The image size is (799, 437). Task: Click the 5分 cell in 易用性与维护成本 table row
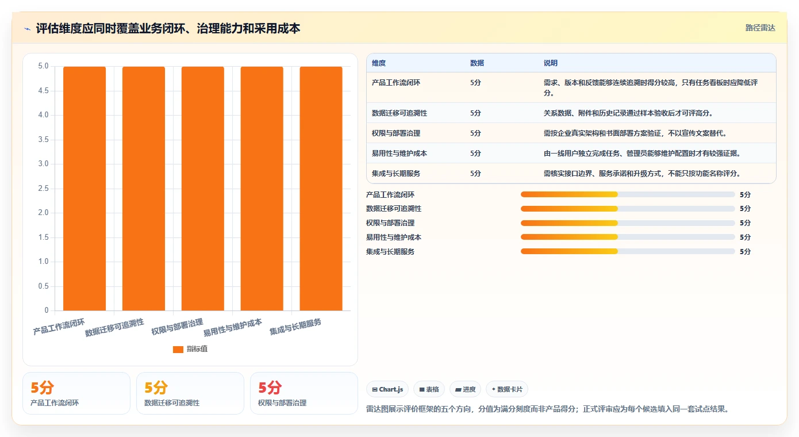475,154
